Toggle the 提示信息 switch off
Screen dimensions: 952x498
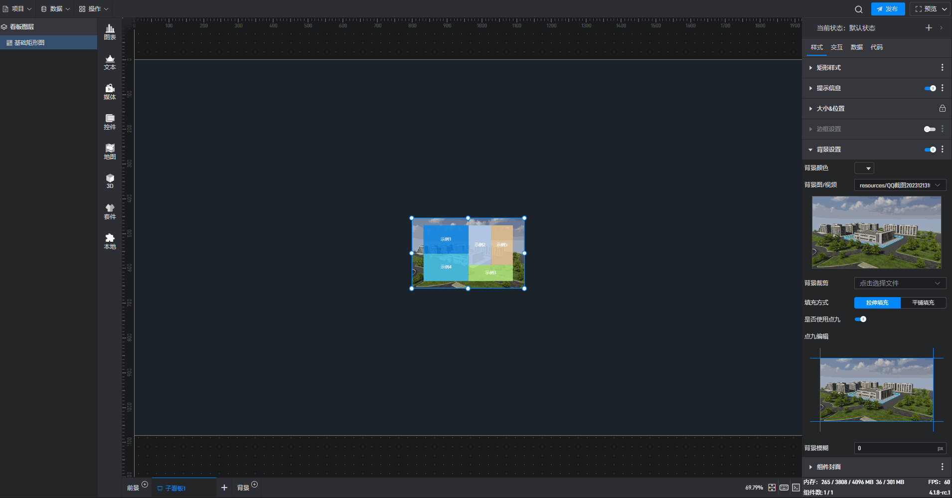[930, 88]
